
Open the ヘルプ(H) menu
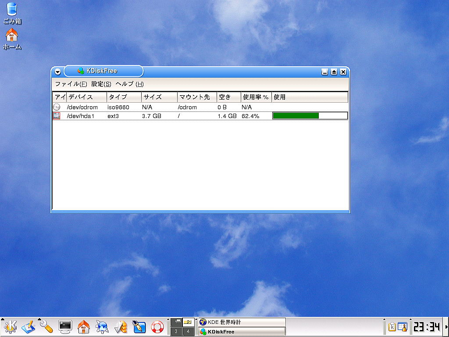click(129, 84)
